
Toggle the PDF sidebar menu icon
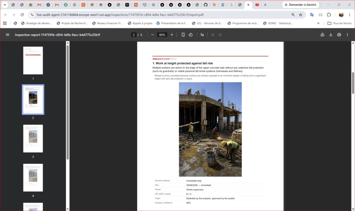pos(7,35)
